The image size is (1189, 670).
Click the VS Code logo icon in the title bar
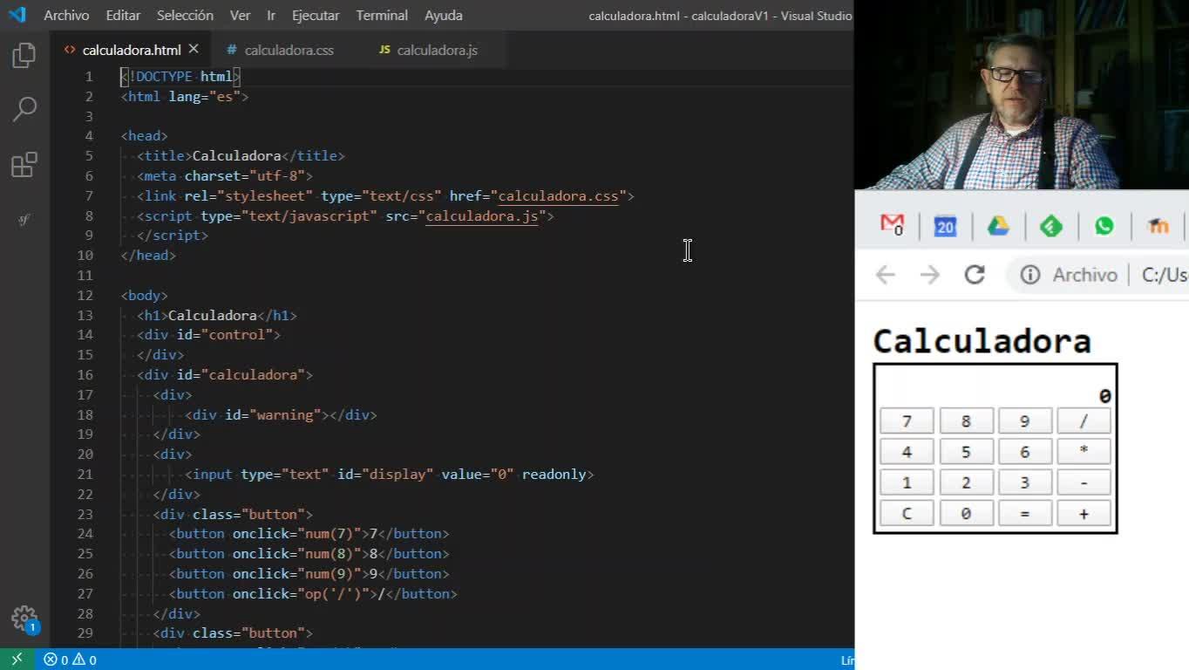tap(17, 15)
